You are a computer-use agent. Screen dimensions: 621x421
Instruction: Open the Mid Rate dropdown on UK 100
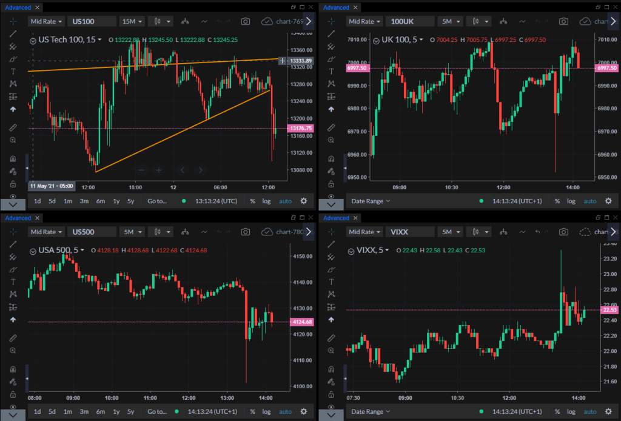tap(364, 21)
